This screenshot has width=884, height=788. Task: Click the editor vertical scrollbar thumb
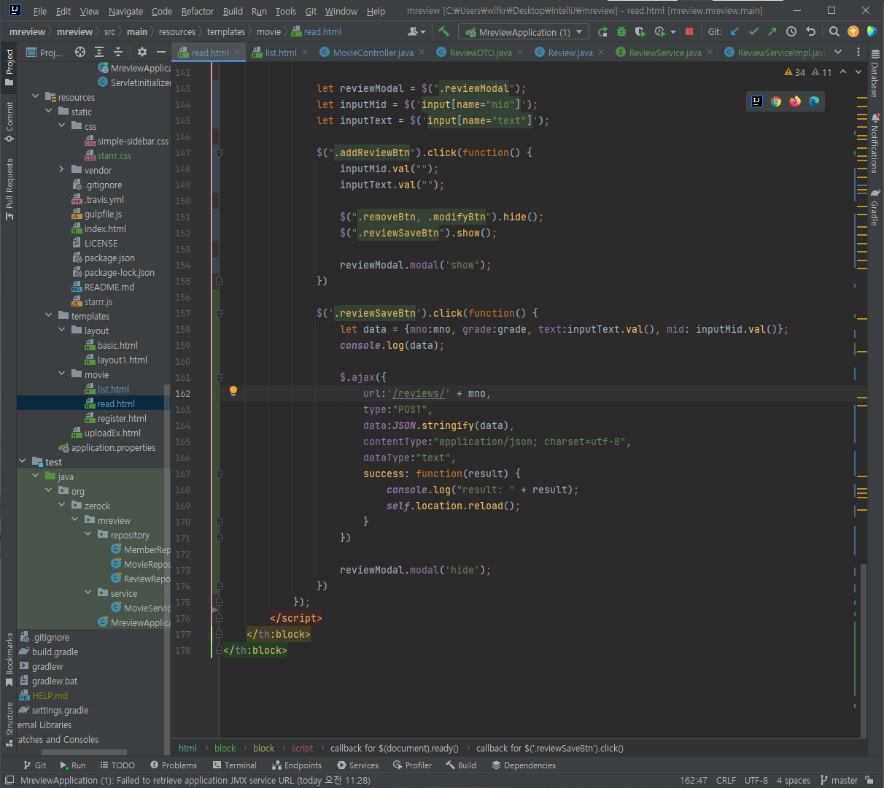pos(864,651)
